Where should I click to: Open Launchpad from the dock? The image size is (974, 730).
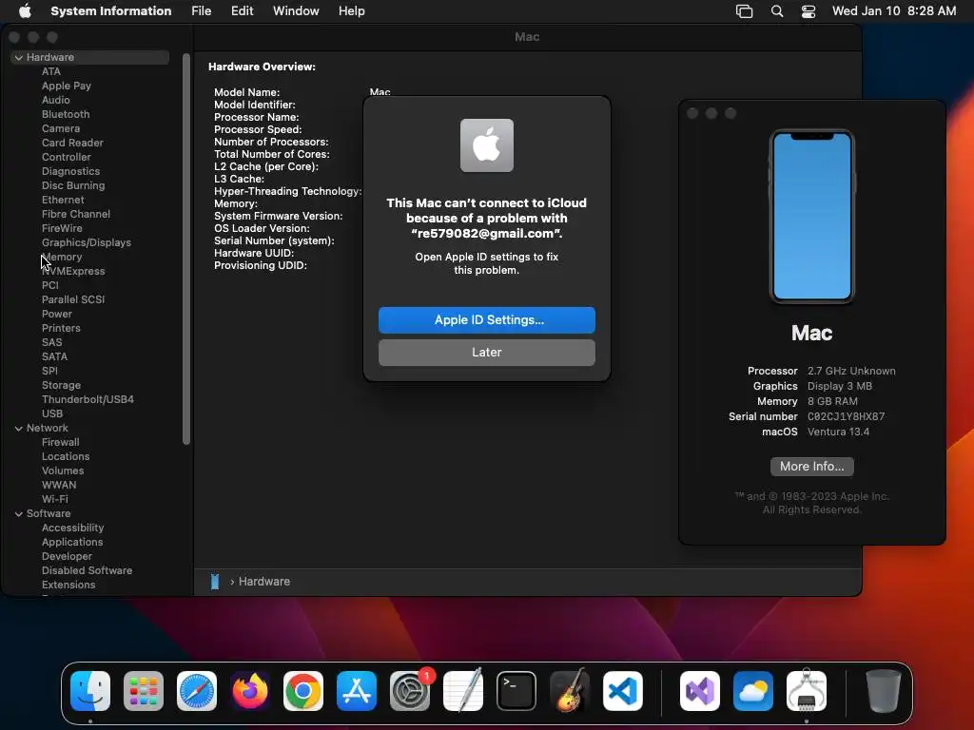click(144, 691)
